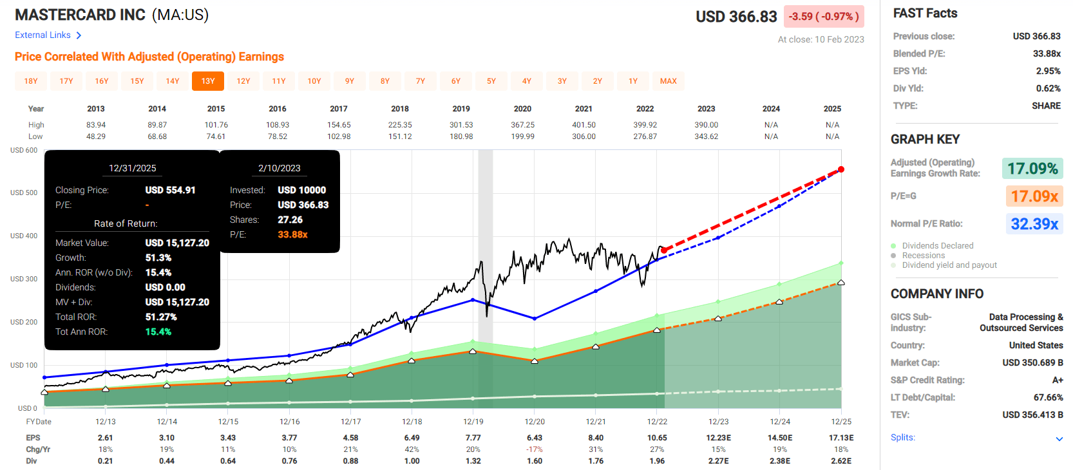The height and width of the screenshot is (470, 1073).
Task: Show the 3Y chart period
Action: tap(562, 81)
